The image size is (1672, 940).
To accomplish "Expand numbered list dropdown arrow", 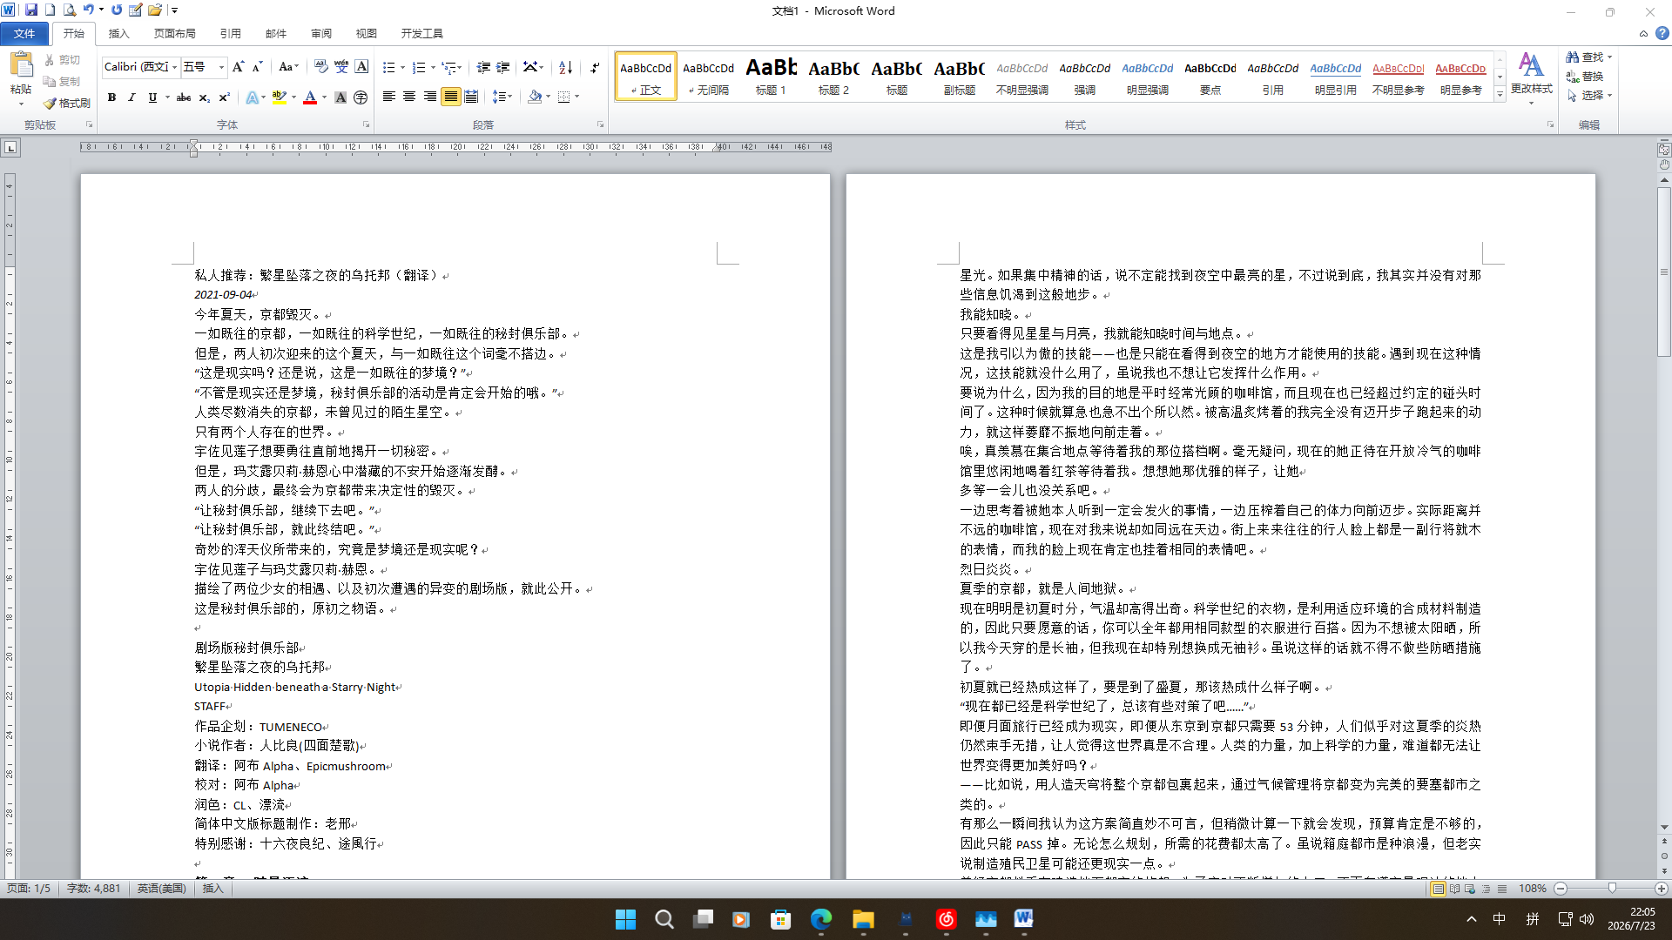I will pyautogui.click(x=433, y=67).
